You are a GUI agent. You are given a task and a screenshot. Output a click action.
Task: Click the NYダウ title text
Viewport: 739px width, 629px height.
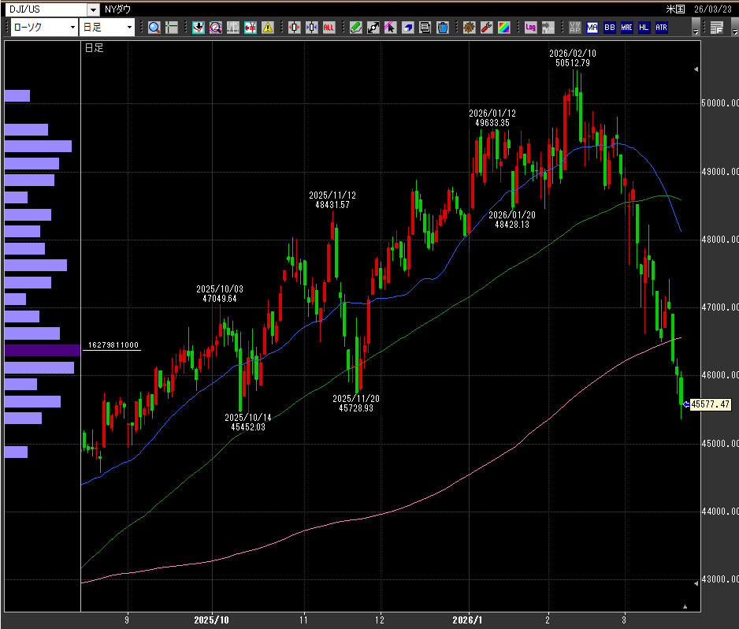(118, 9)
